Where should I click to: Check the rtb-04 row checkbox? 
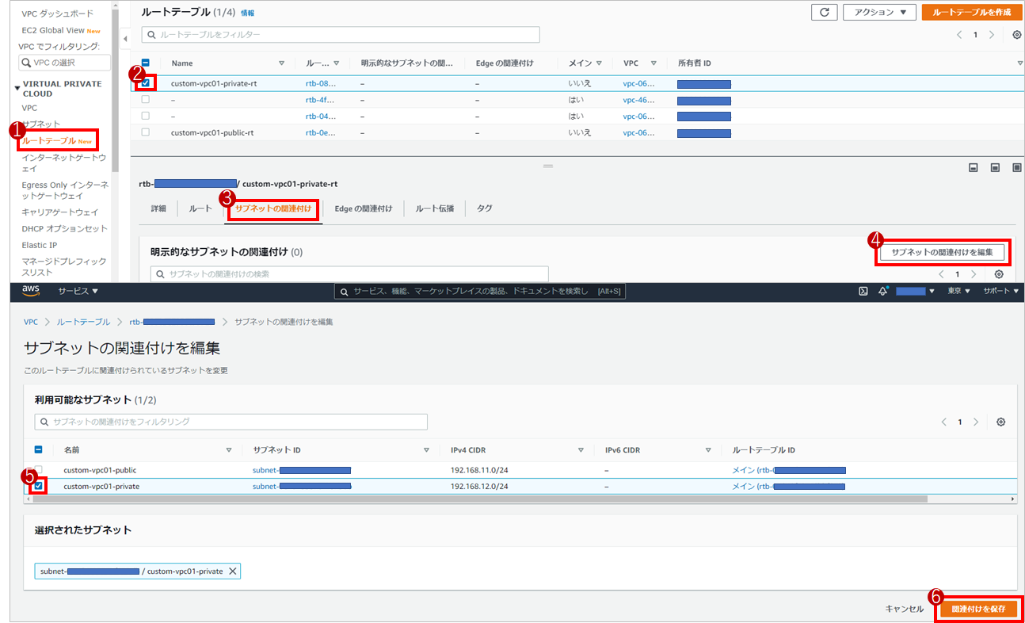pos(146,116)
